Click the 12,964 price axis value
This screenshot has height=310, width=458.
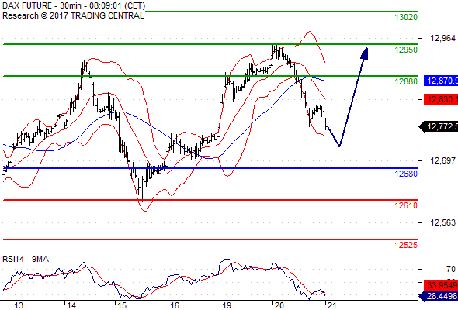[x=442, y=38]
